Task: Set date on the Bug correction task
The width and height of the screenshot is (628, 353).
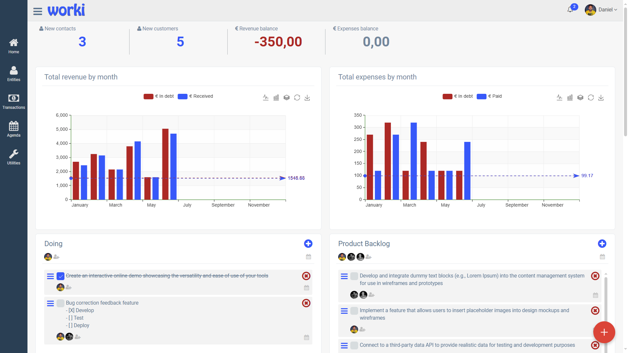Action: (306, 337)
